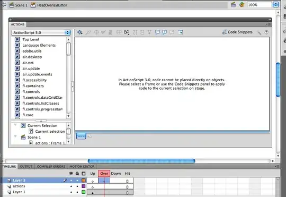The height and width of the screenshot is (197, 286).
Task: Toggle lock dot for Layer 3
Action: click(x=77, y=181)
